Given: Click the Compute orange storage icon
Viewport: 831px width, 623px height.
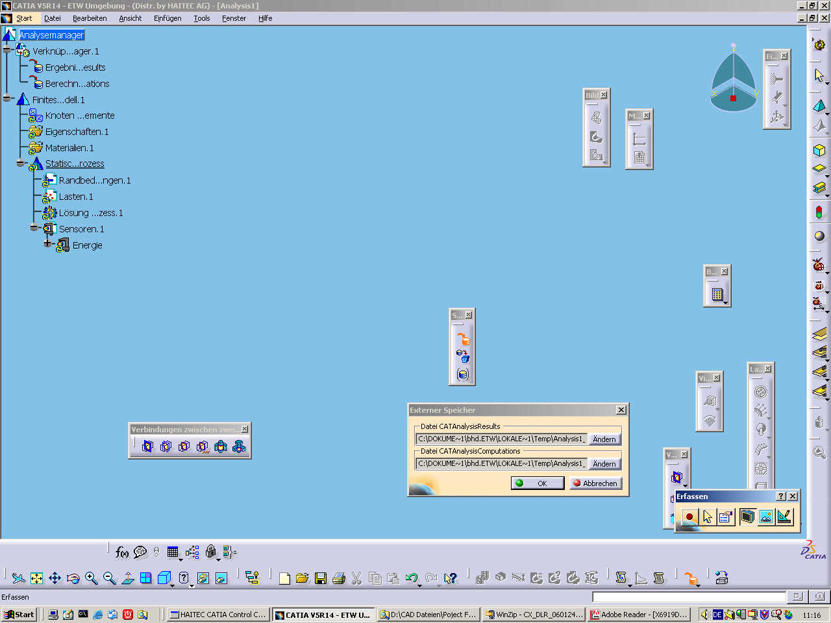Looking at the screenshot, I should pyautogui.click(x=691, y=578).
